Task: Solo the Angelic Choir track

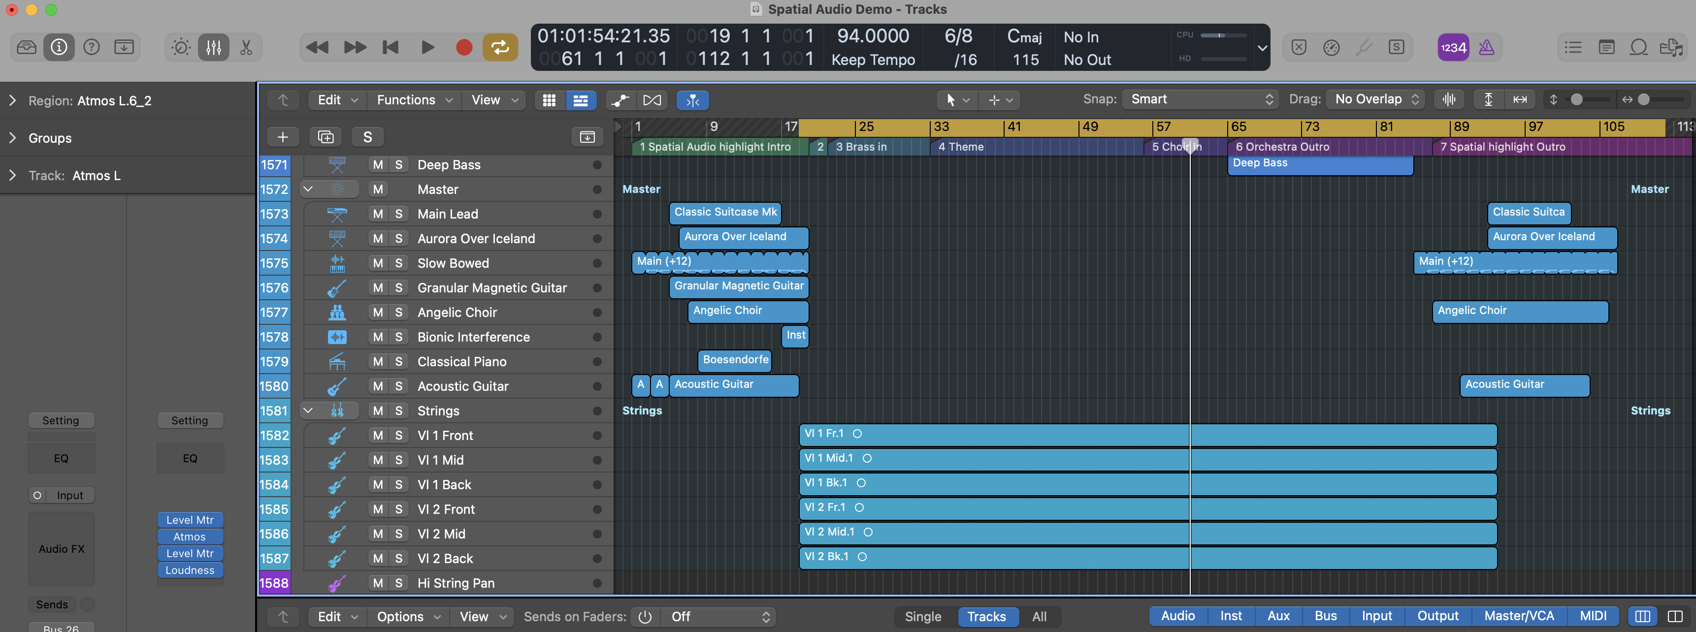Action: (398, 312)
